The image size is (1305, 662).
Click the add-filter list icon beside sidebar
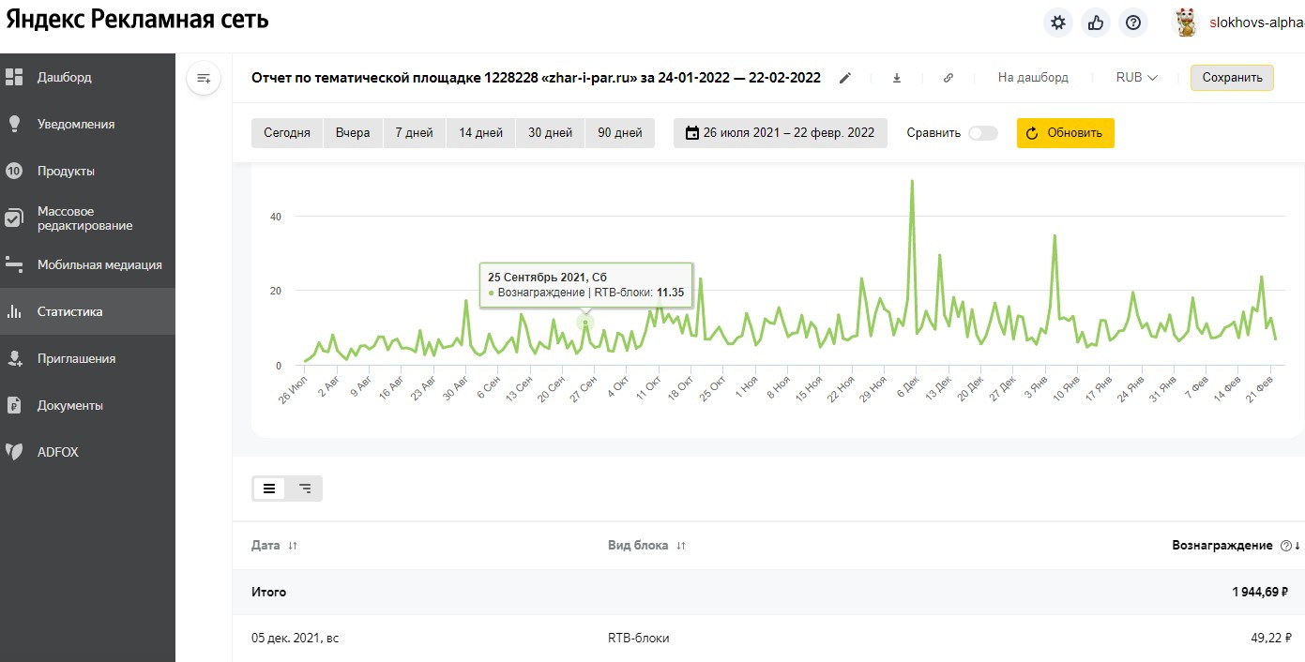[204, 78]
